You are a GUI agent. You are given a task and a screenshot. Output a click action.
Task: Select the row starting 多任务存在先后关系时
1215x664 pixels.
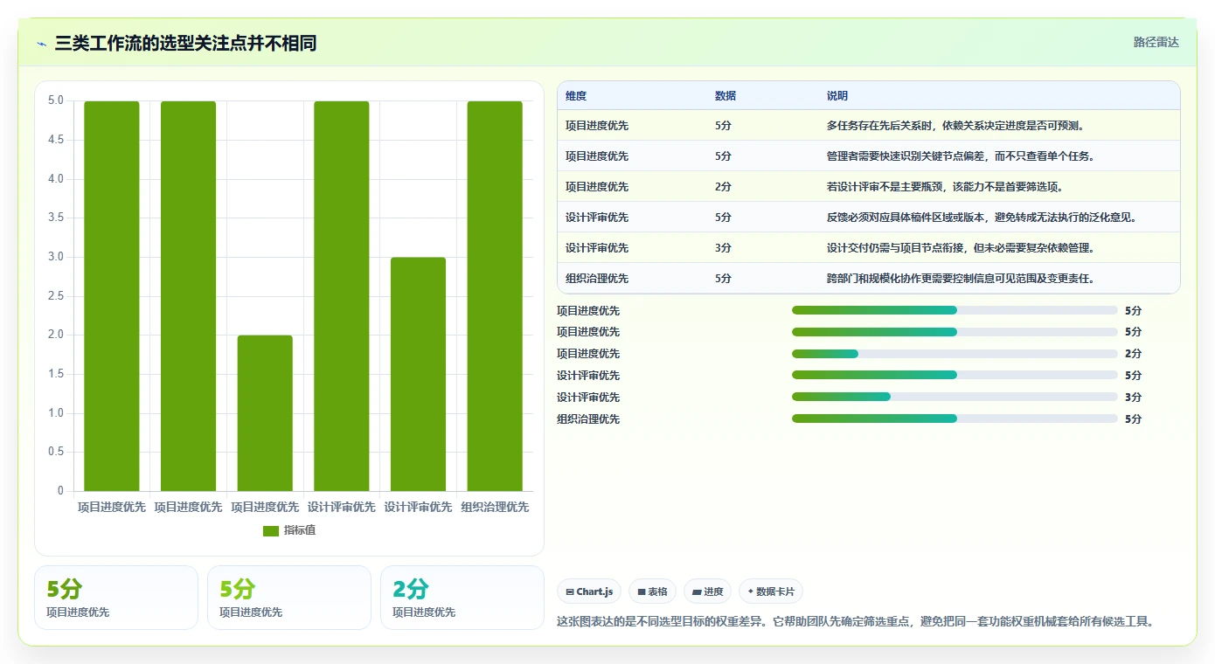point(868,126)
